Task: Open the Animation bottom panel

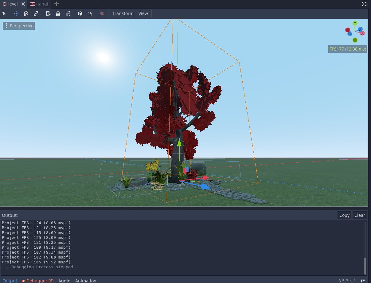Action: coord(86,281)
